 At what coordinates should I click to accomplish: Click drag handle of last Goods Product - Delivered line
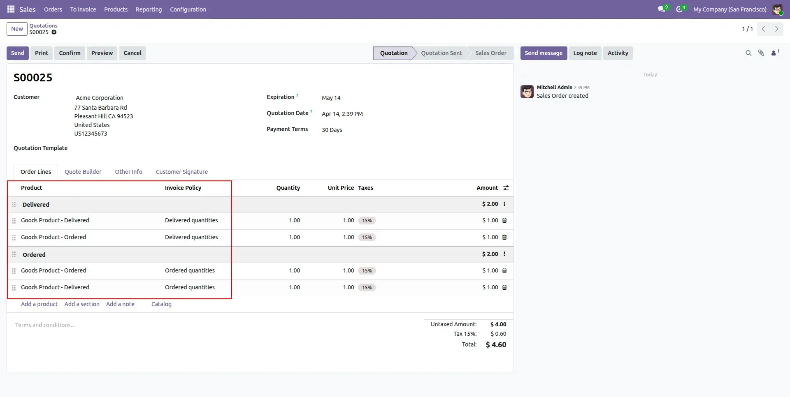click(14, 288)
